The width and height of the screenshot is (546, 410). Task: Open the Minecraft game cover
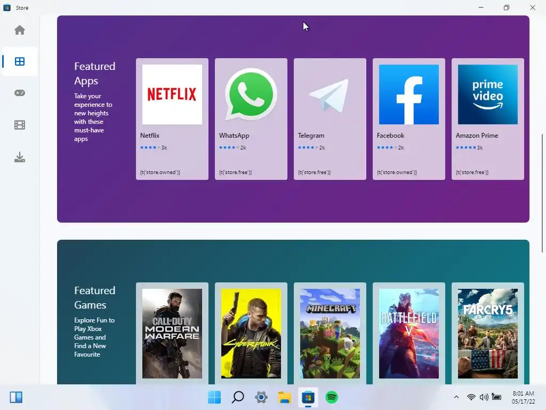[330, 333]
